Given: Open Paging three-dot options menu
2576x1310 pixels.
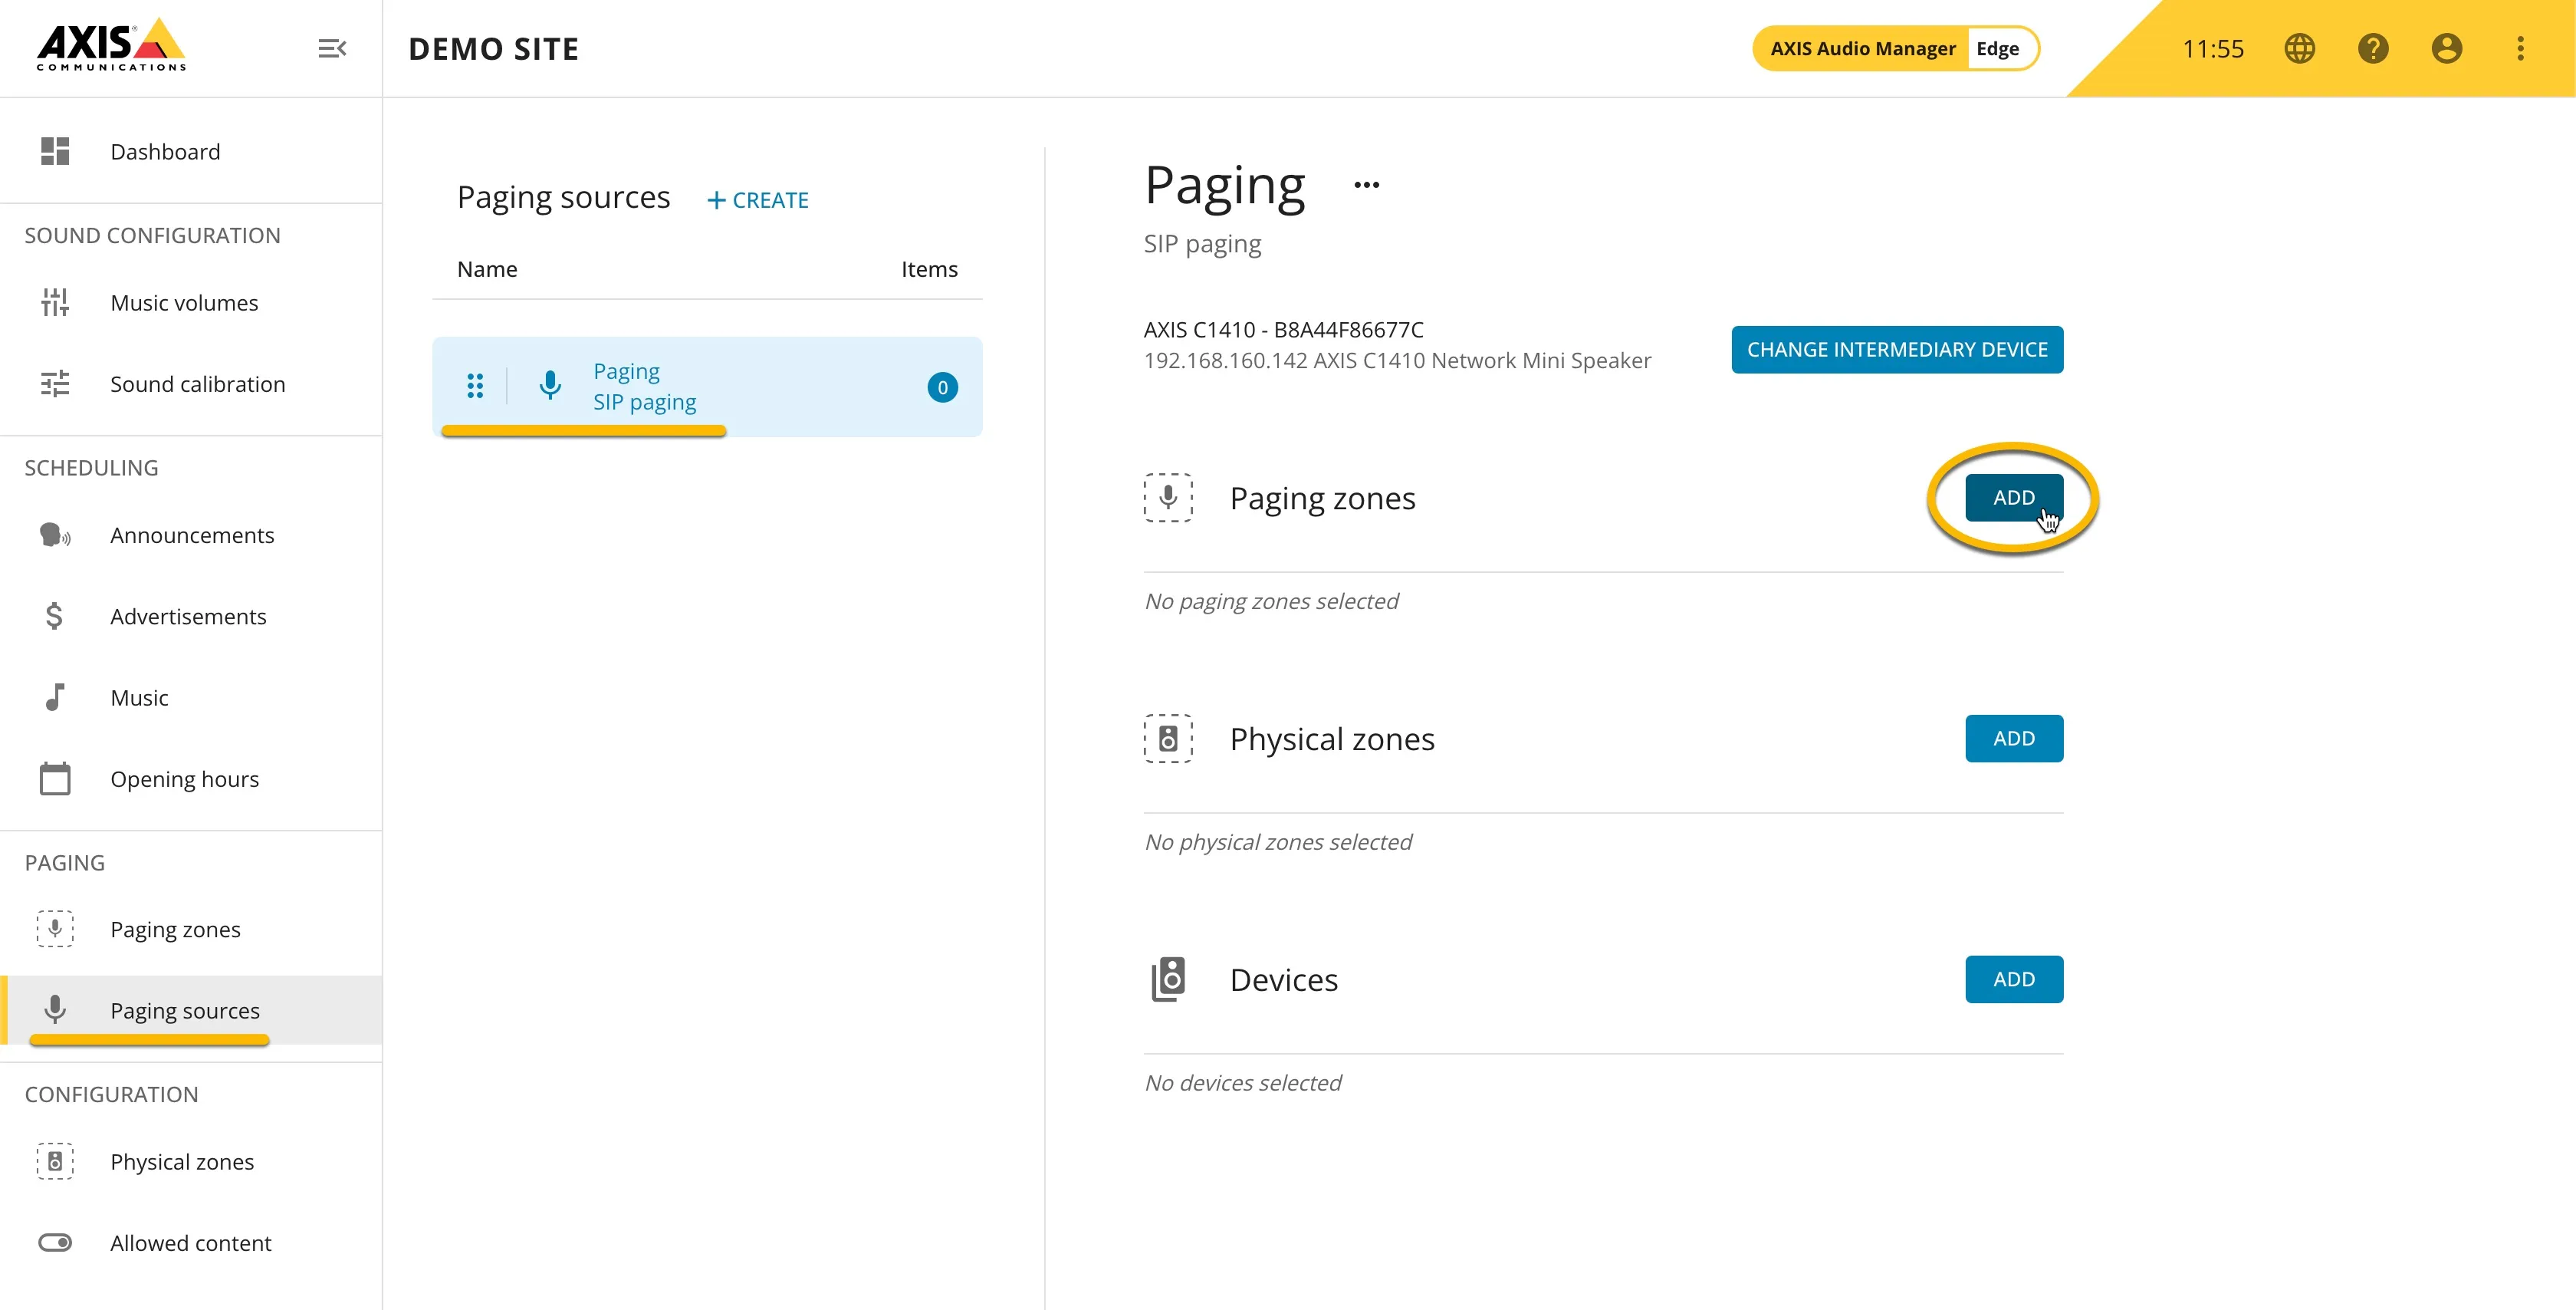Looking at the screenshot, I should pos(1366,184).
